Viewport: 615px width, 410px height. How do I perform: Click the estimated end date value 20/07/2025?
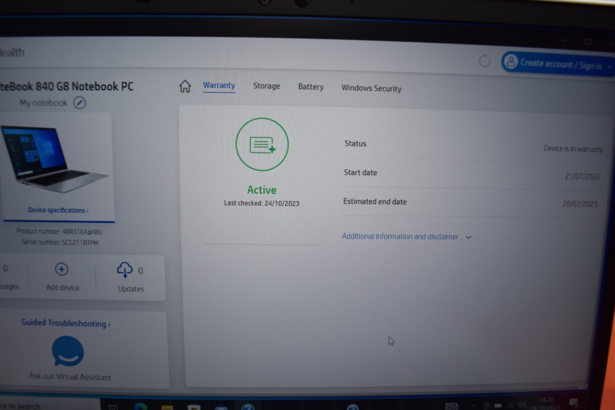pos(580,203)
